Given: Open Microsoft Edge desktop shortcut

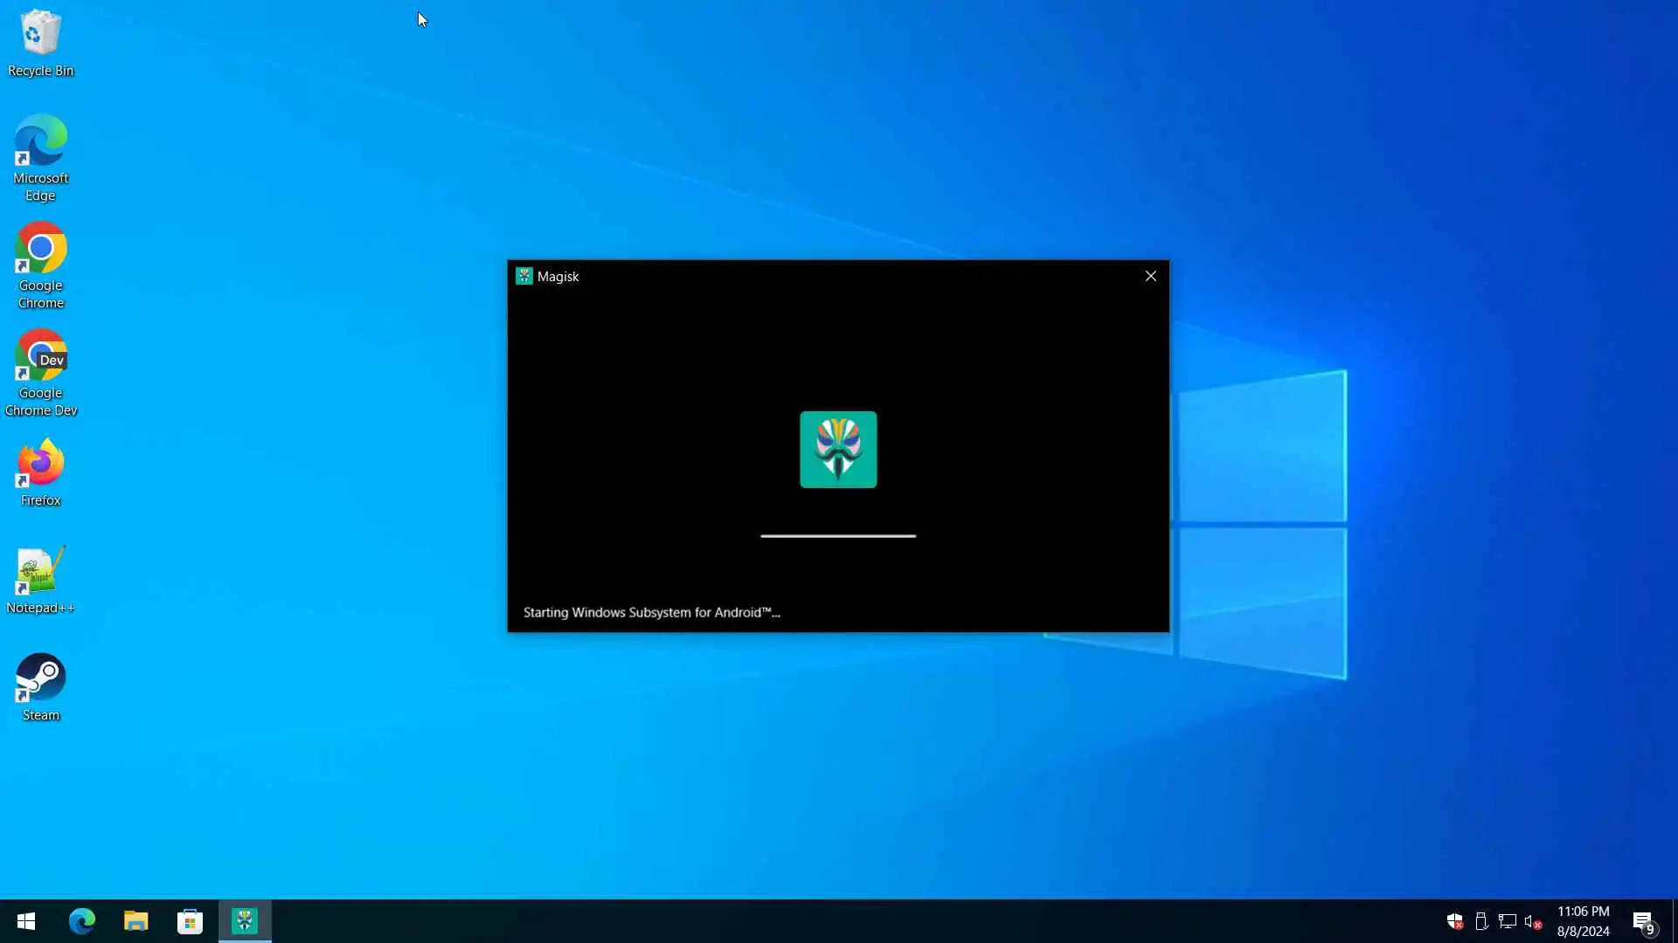Looking at the screenshot, I should pyautogui.click(x=40, y=157).
